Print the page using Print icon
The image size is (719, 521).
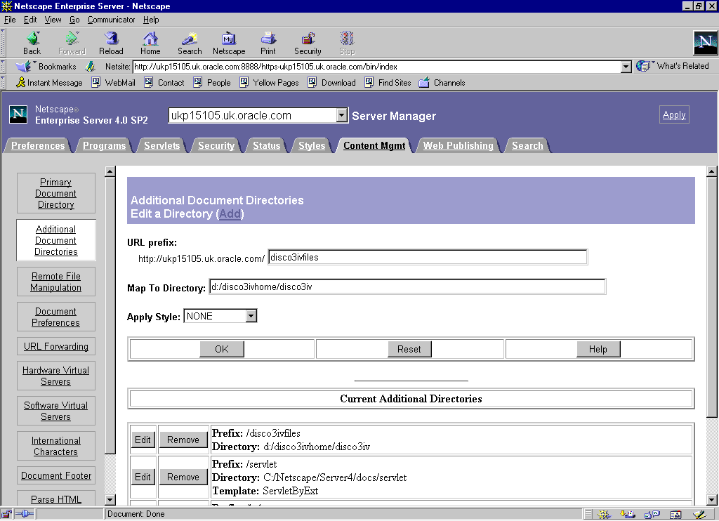pos(268,43)
